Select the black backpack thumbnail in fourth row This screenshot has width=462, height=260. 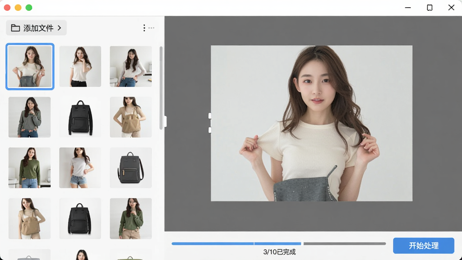(x=80, y=218)
